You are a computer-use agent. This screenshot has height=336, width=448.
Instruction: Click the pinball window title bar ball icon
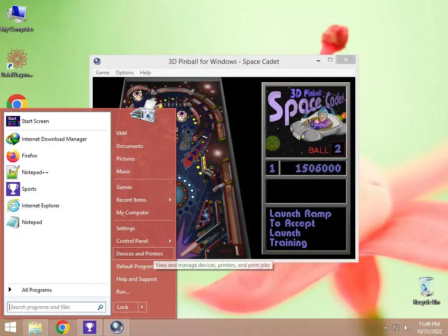tap(97, 61)
